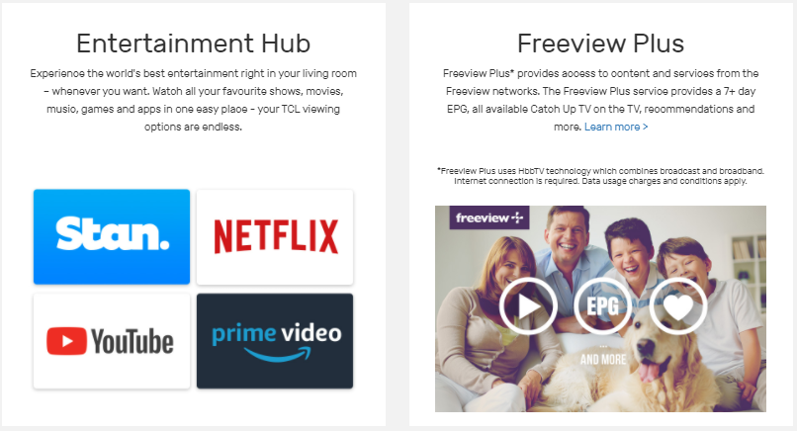
Task: Click the Amazon smile arrow under prime video
Action: [x=277, y=354]
